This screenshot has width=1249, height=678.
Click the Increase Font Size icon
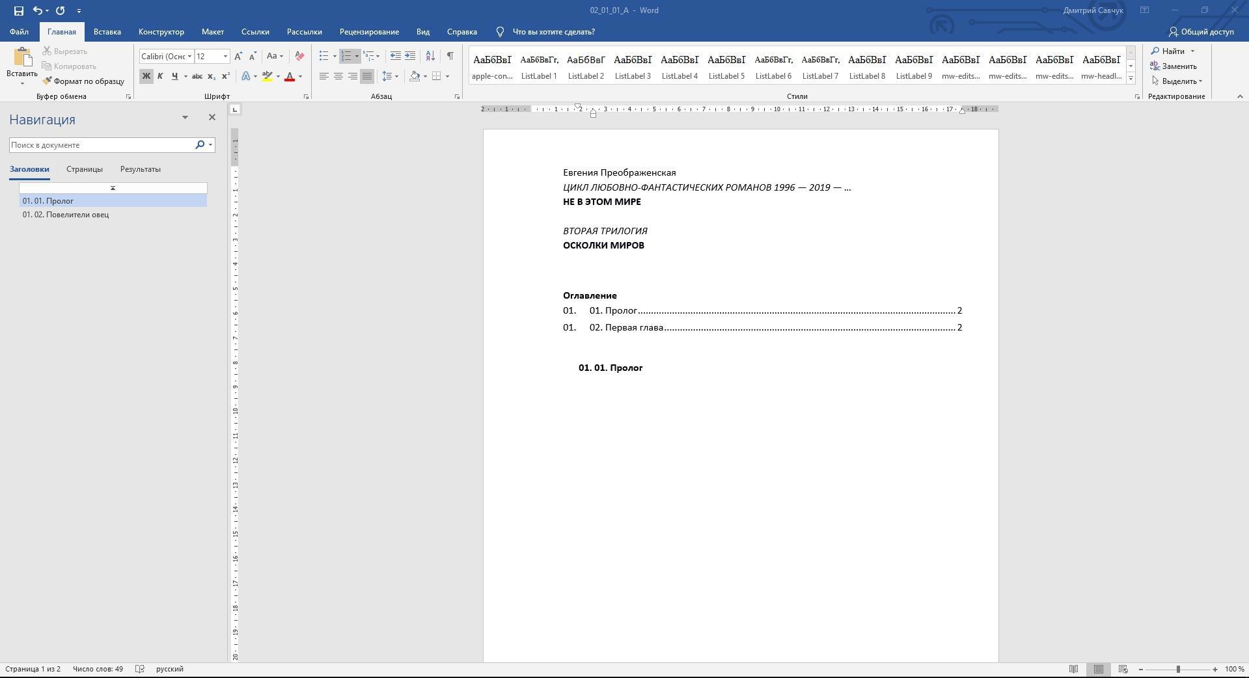(238, 56)
